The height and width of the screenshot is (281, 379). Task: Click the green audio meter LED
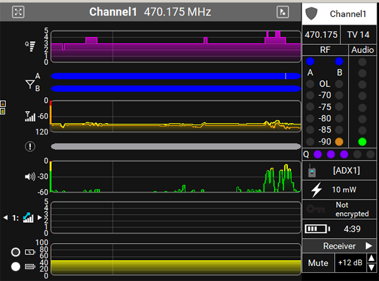(x=362, y=141)
